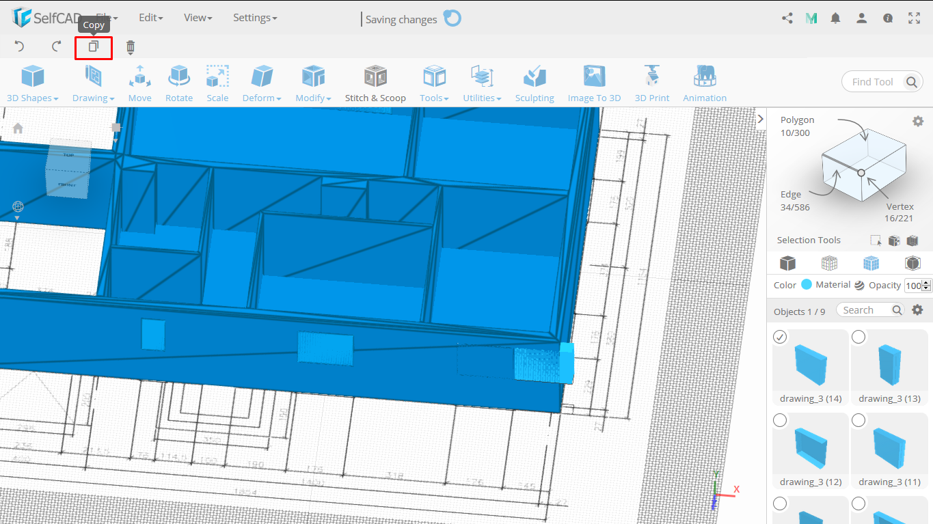This screenshot has width=933, height=524.
Task: Select the Rotate tool
Action: point(179,83)
